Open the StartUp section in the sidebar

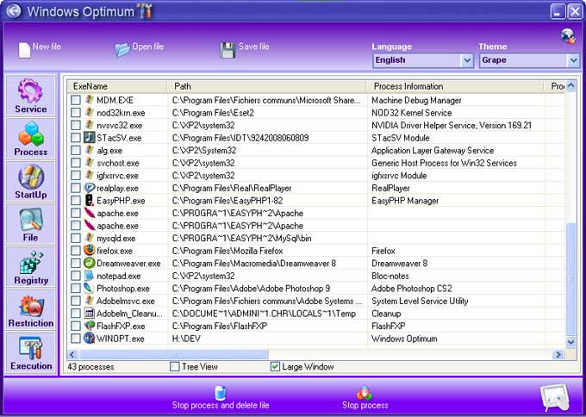click(31, 182)
